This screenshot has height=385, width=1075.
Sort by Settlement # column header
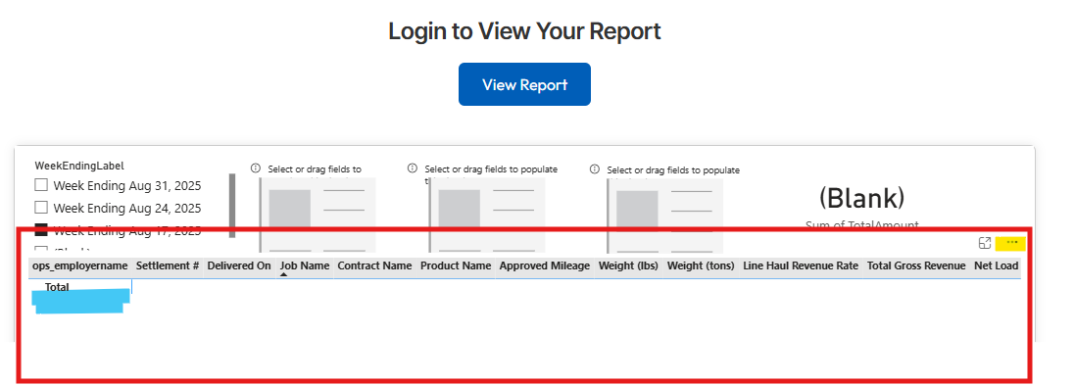click(168, 265)
